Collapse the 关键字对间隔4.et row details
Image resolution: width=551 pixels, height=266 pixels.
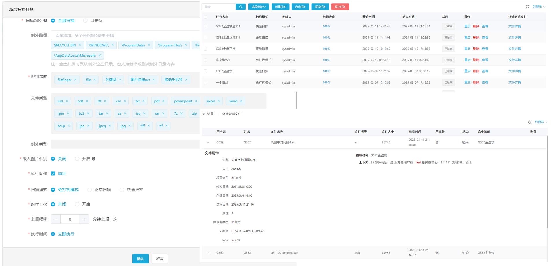(208, 142)
